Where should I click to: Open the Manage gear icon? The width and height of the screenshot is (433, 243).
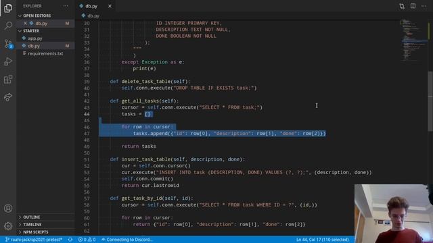(x=8, y=226)
